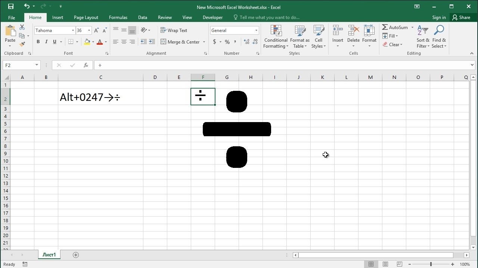Click the zoom slider in status bar
Screen dimensions: 478x268
(431, 264)
